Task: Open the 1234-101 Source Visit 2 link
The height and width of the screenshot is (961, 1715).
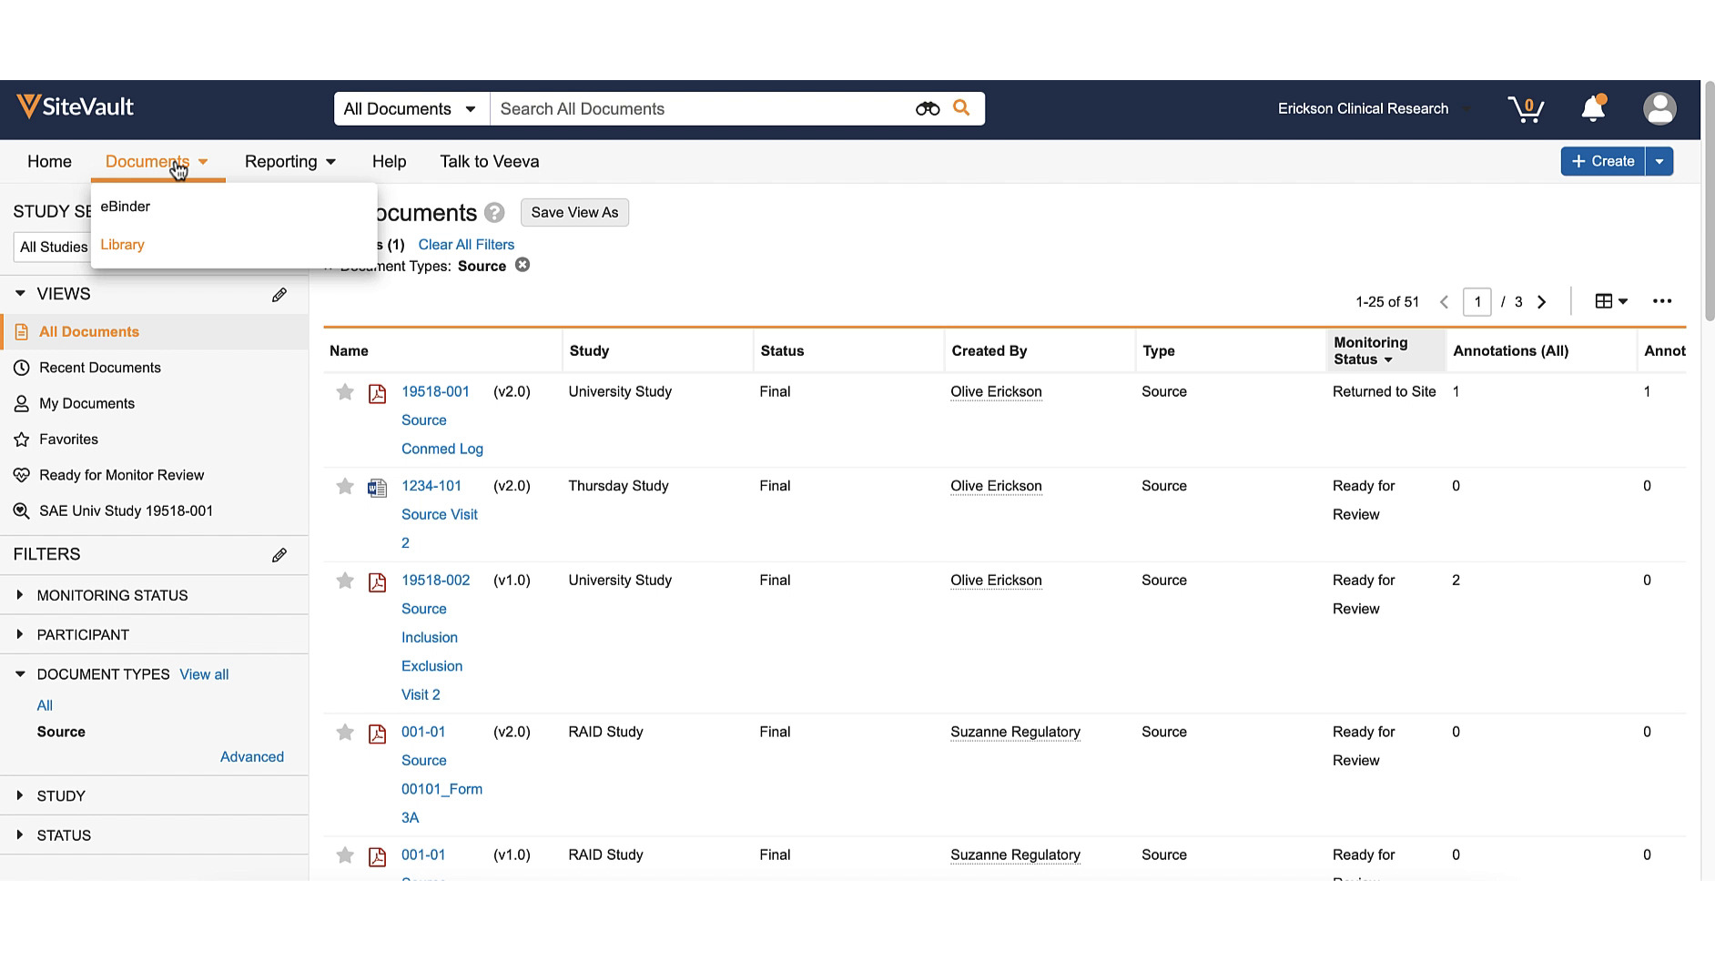Action: pyautogui.click(x=440, y=514)
